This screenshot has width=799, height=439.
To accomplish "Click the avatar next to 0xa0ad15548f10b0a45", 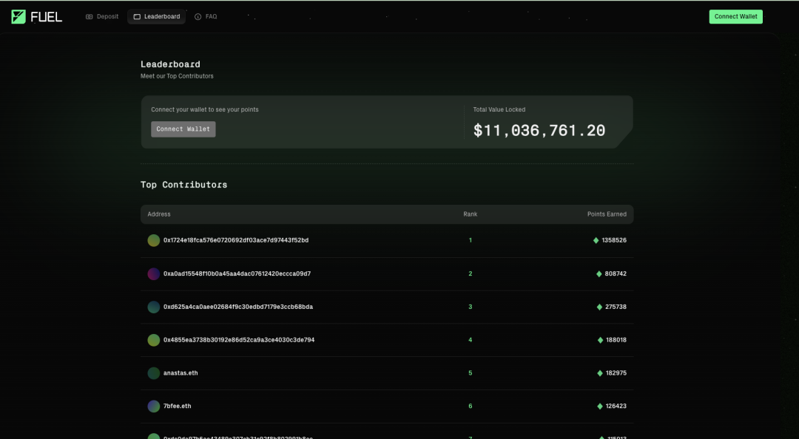I will 154,273.
